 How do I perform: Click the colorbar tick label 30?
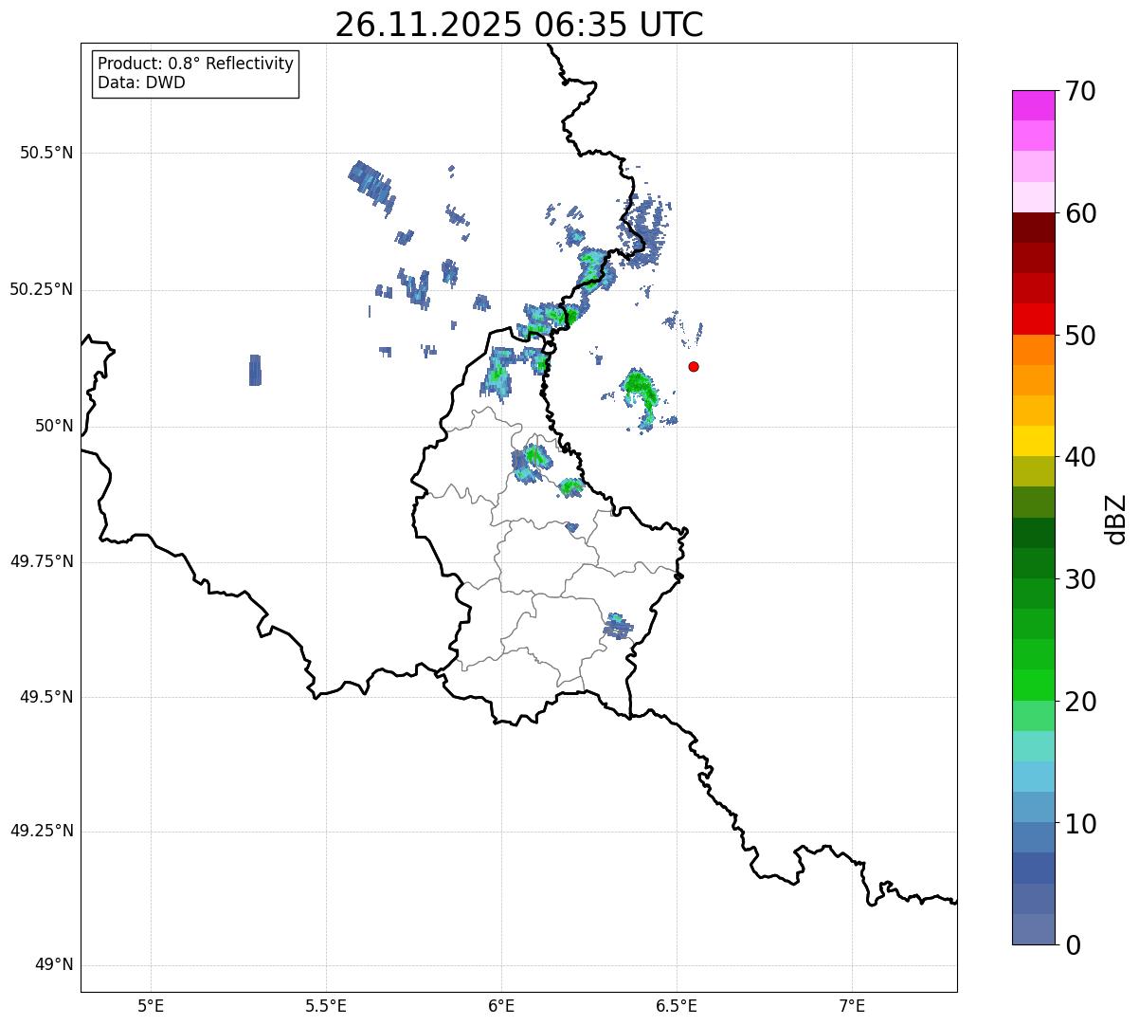[1080, 579]
